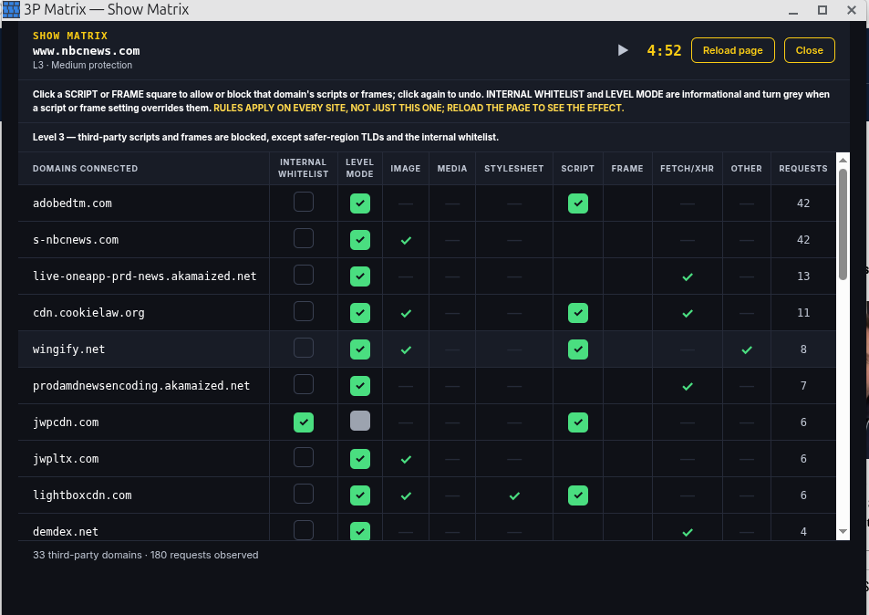This screenshot has width=869, height=615.
Task: Select the adobedtm.com domain name
Action: point(73,203)
